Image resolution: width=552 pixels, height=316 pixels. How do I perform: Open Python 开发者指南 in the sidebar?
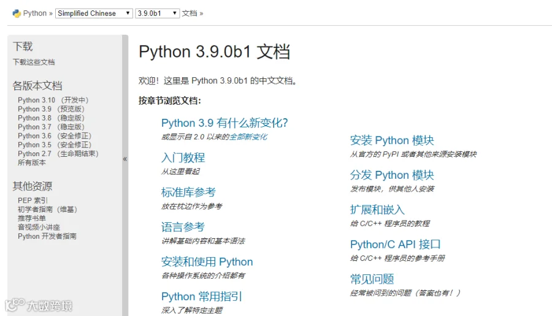point(47,236)
